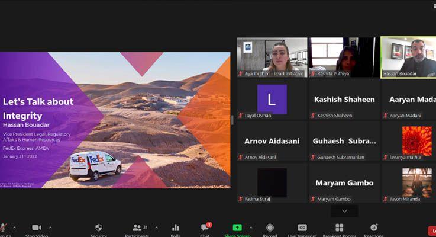
Task: Open the Breakout Rooms icon
Action: click(x=339, y=228)
